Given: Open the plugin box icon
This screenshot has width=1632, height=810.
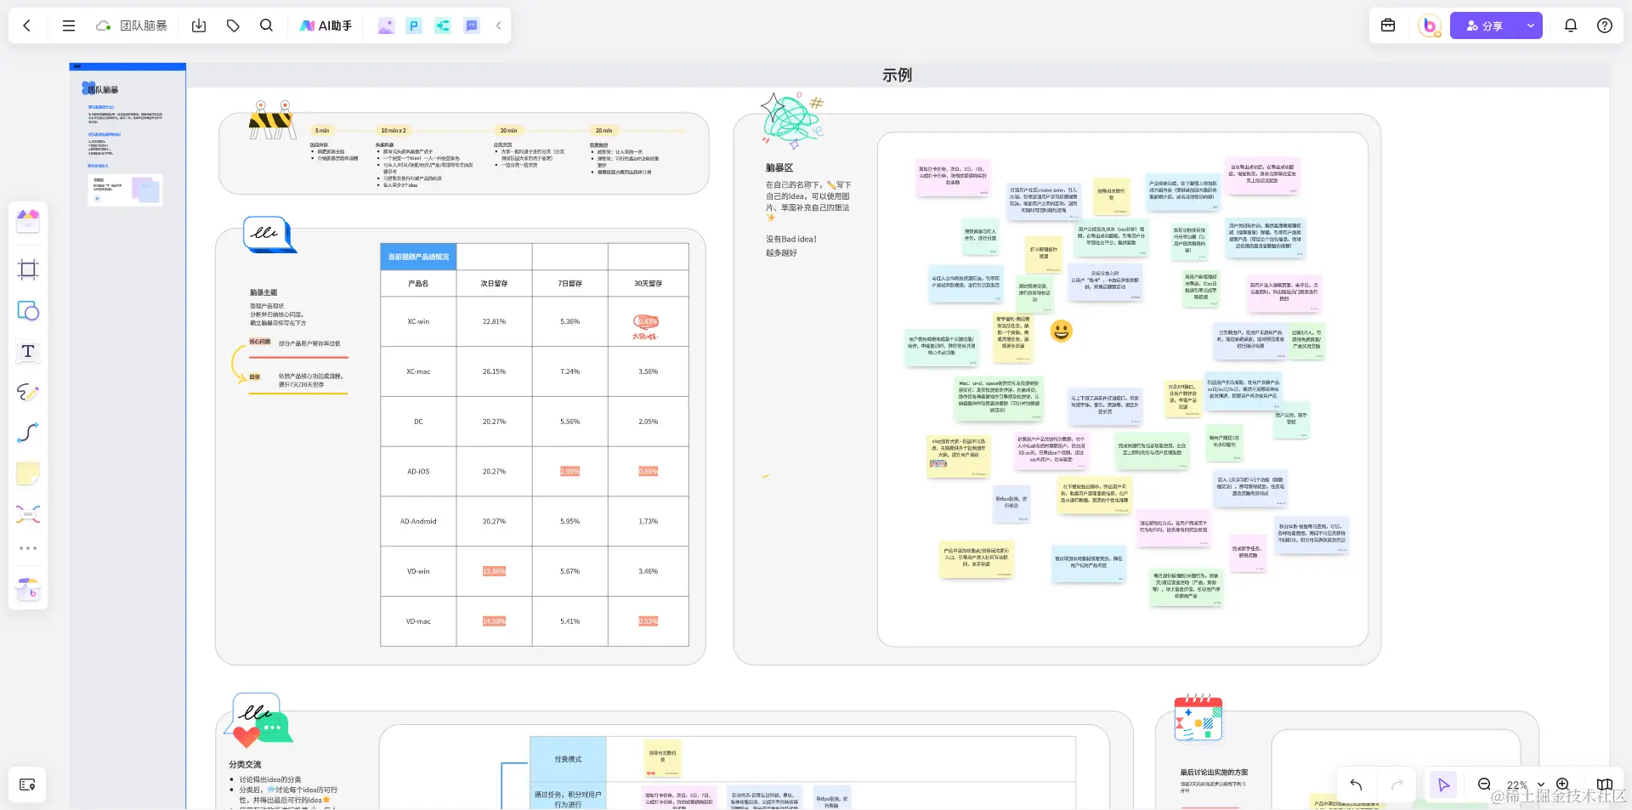Looking at the screenshot, I should pyautogui.click(x=28, y=588).
